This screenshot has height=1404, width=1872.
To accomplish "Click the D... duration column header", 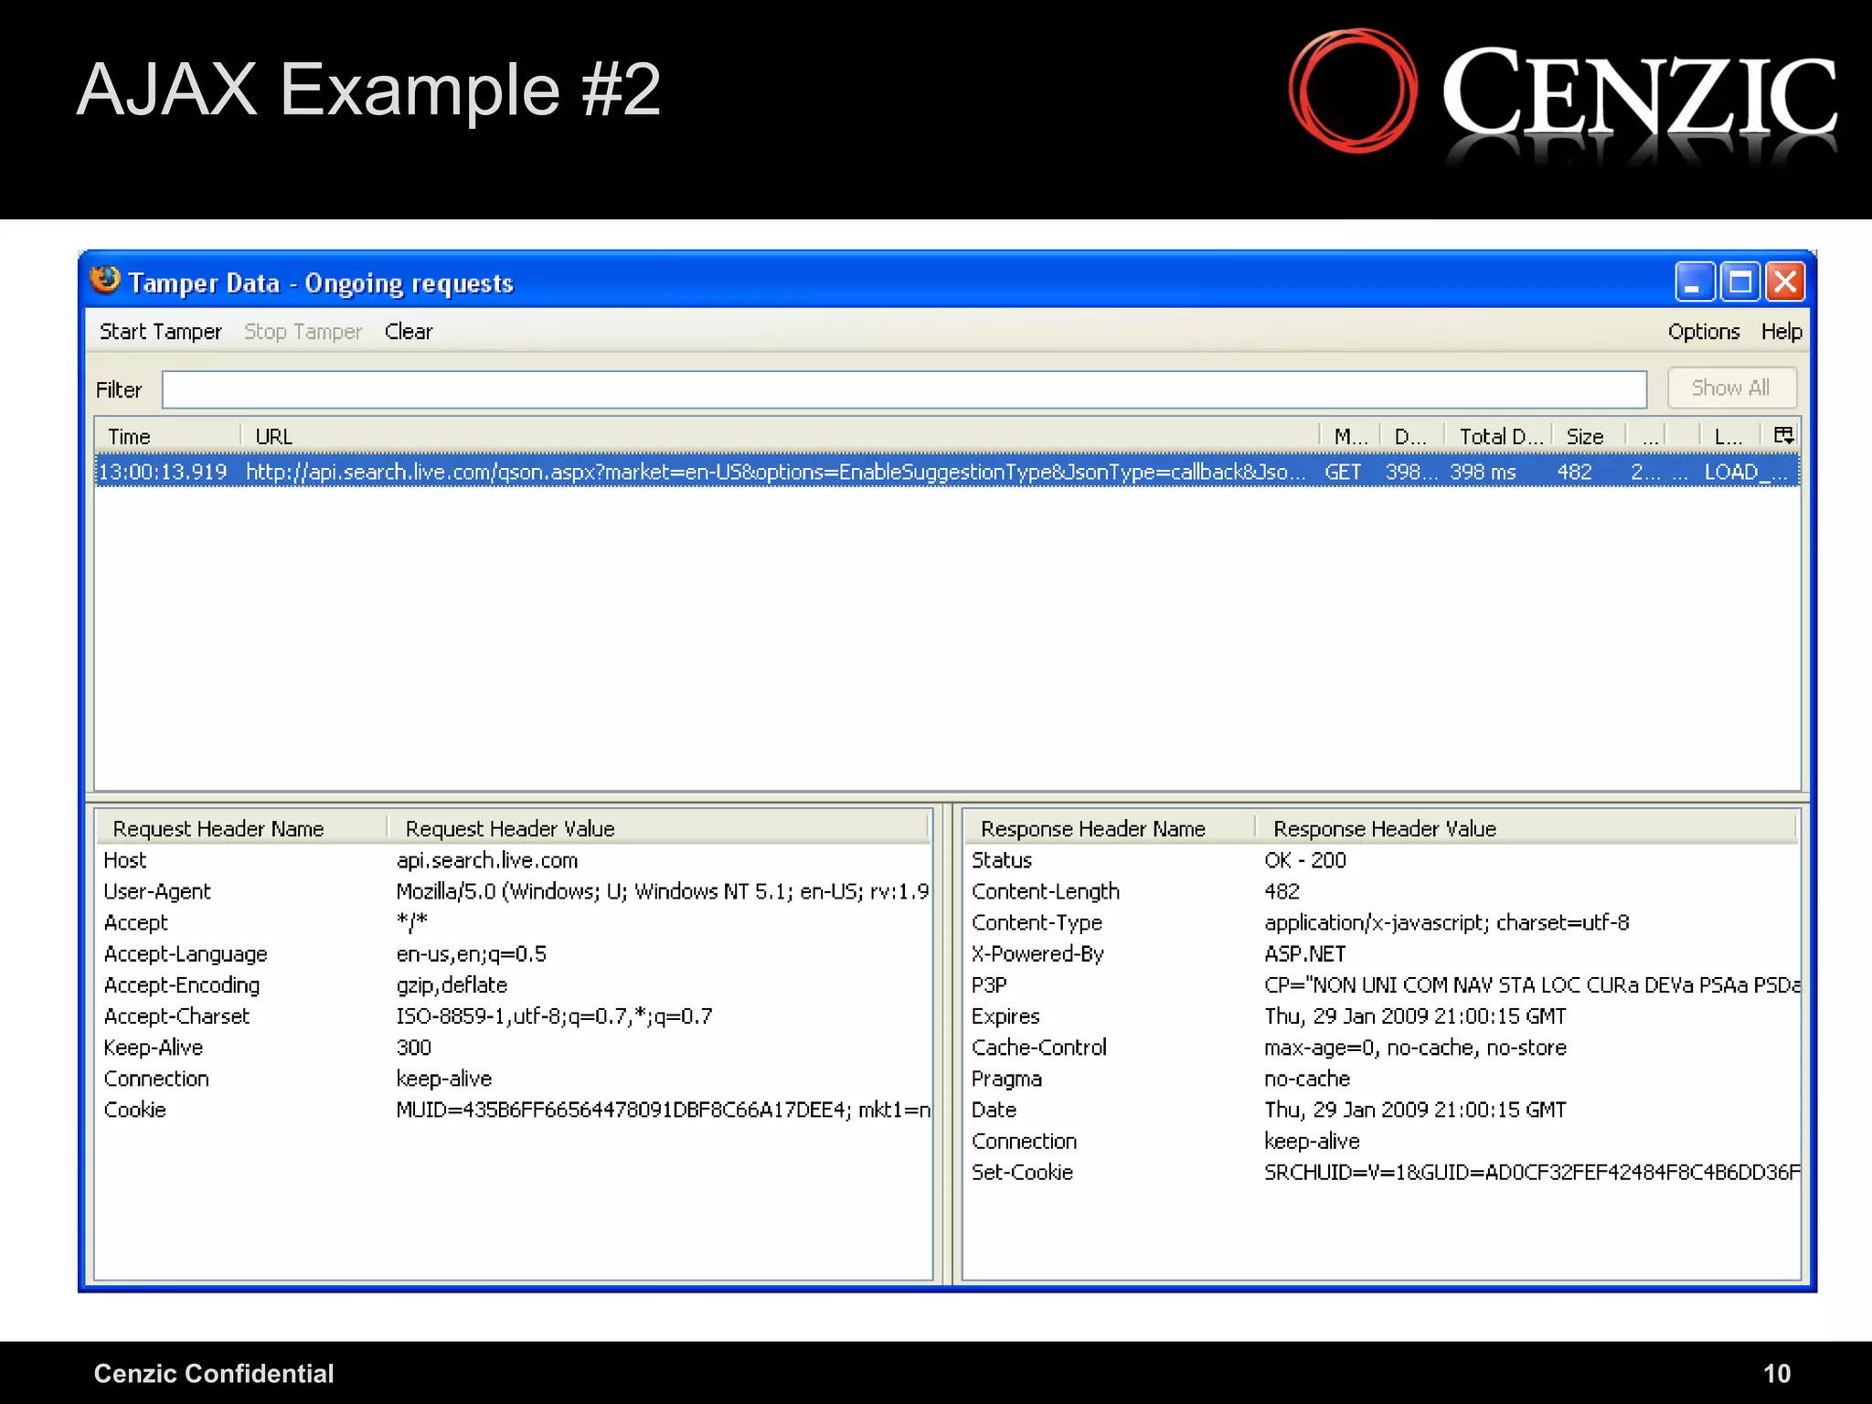I will pos(1412,437).
